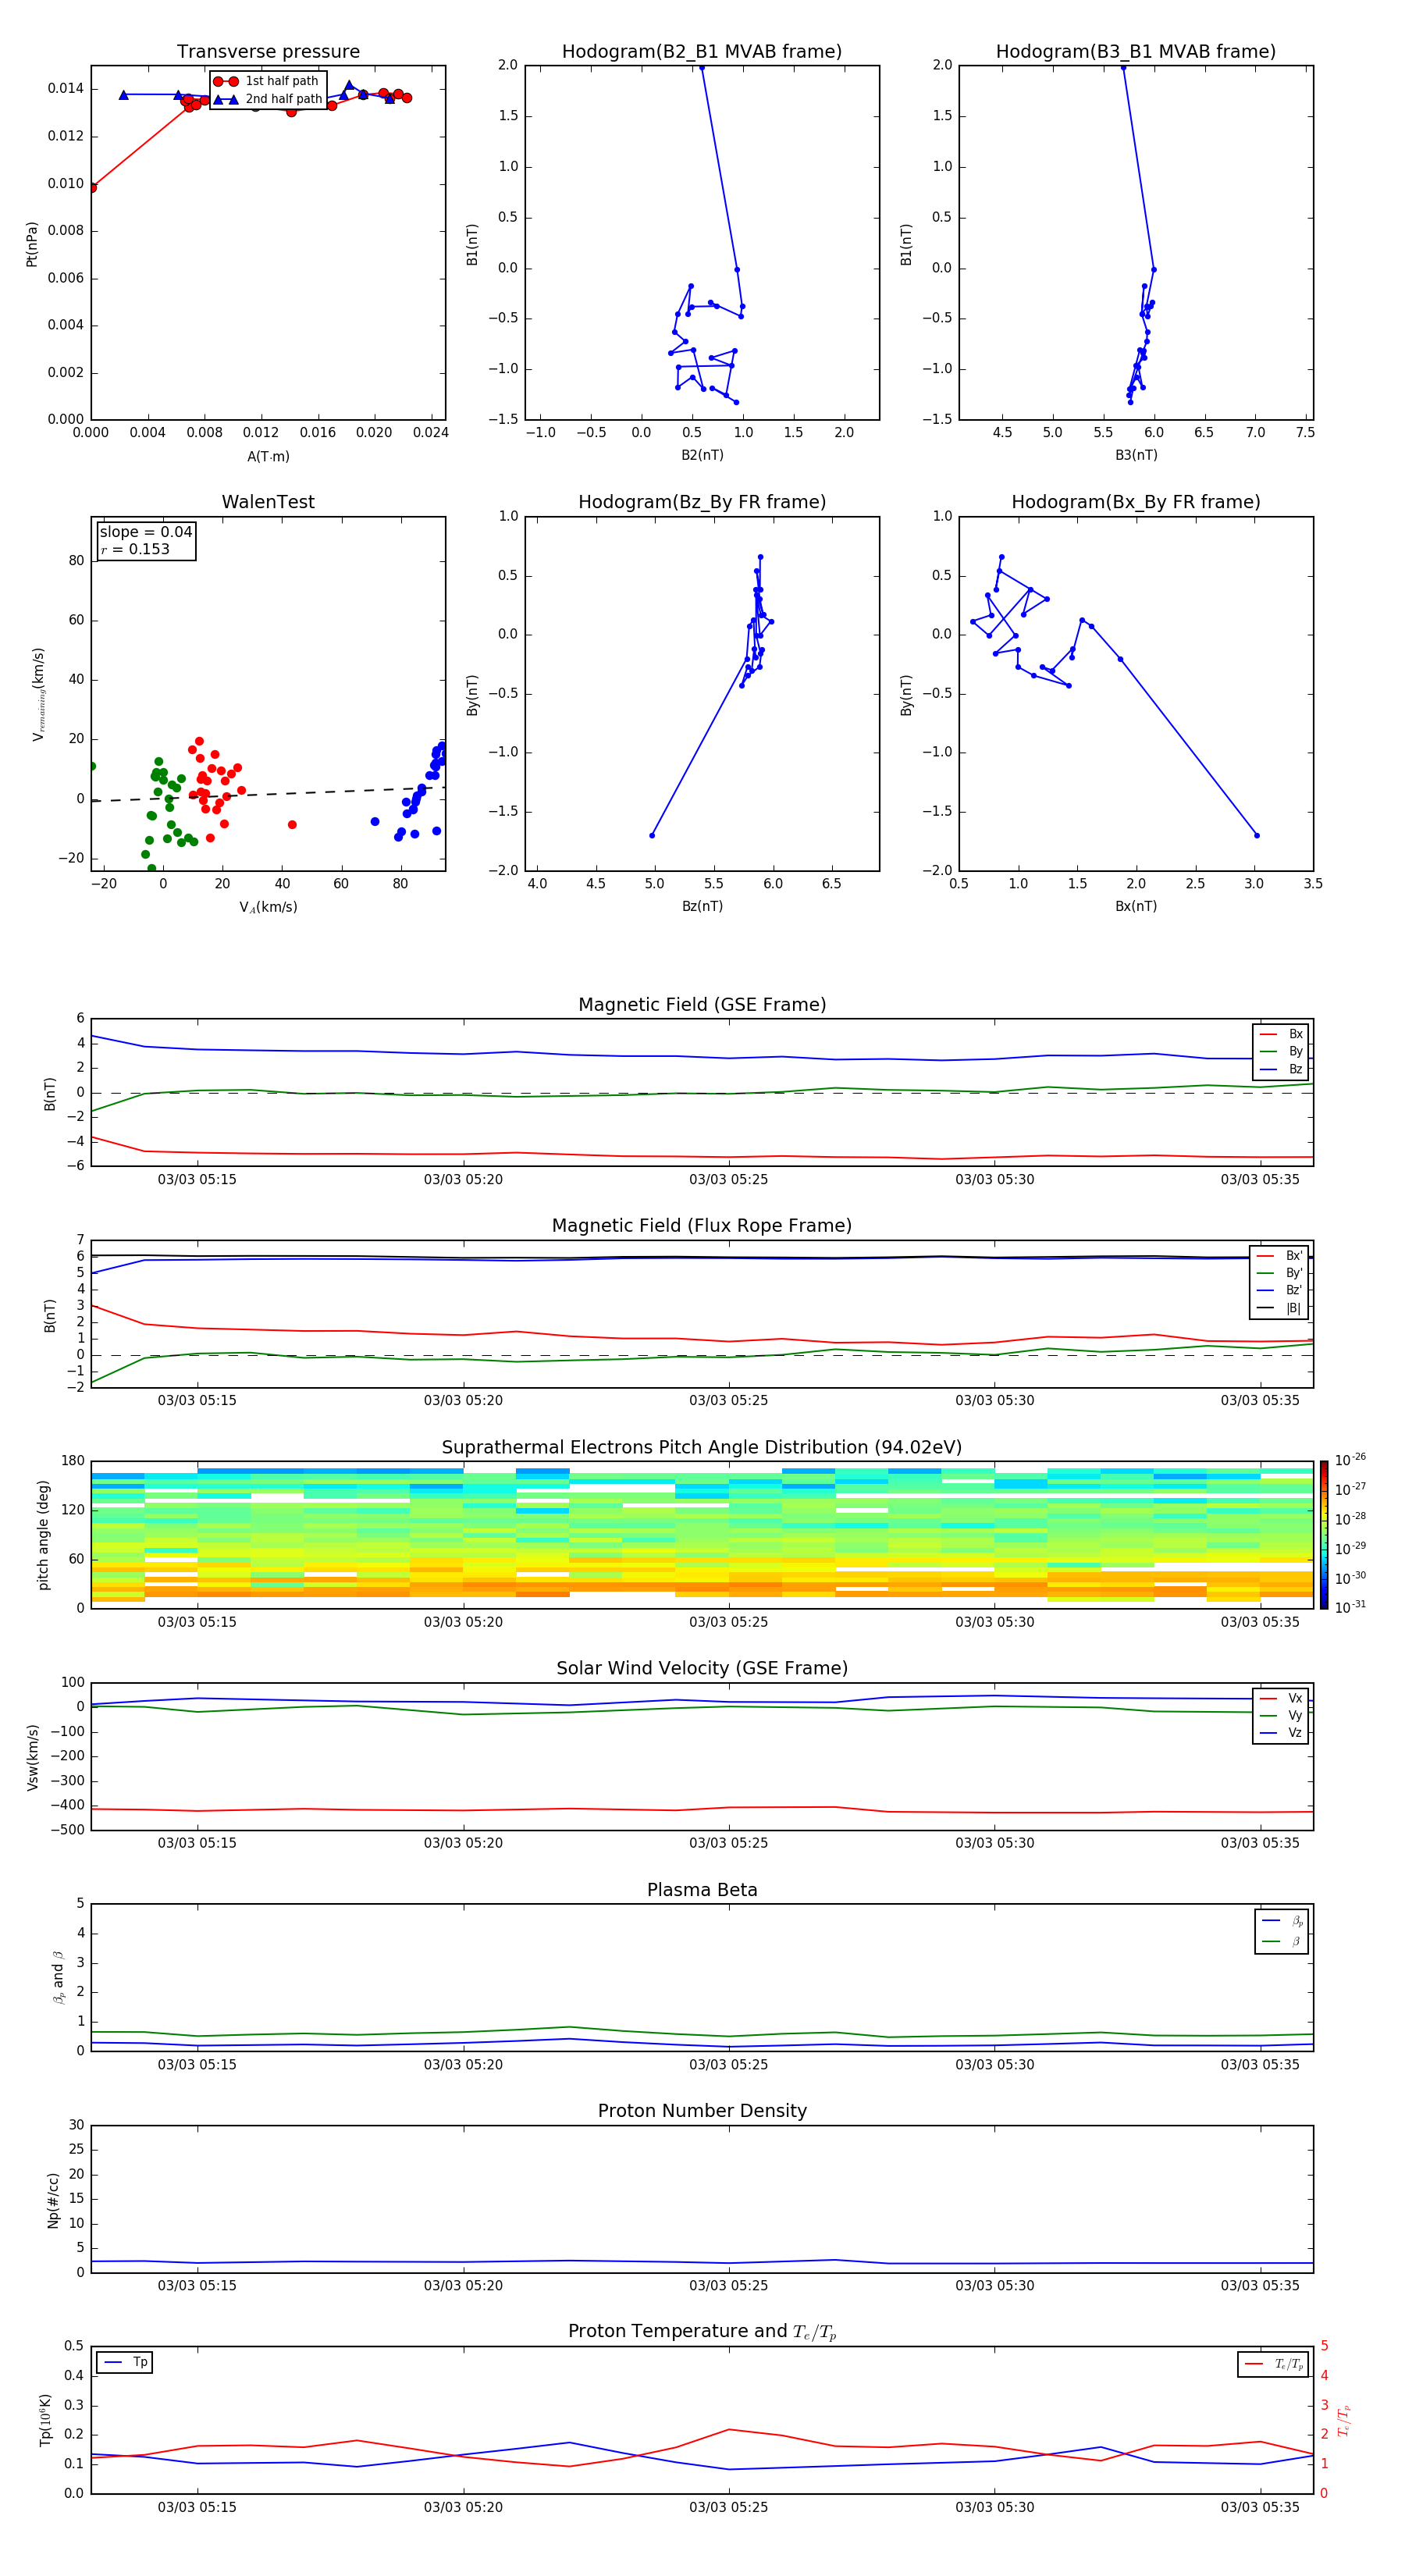Click the 'Vz' legend entry in velocity panel
The image size is (1405, 2576).
click(1282, 1733)
